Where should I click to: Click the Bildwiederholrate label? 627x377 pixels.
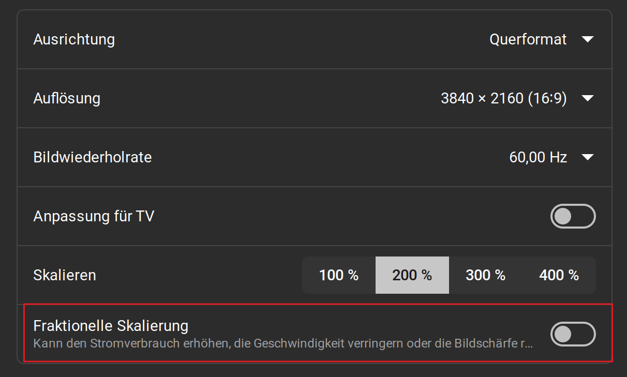[x=93, y=157]
